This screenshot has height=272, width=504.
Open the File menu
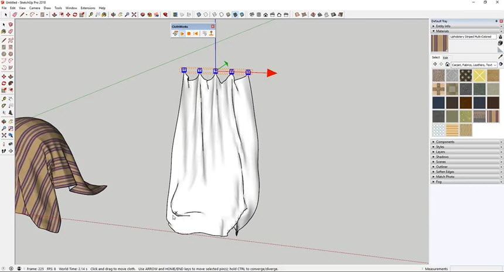click(x=4, y=8)
